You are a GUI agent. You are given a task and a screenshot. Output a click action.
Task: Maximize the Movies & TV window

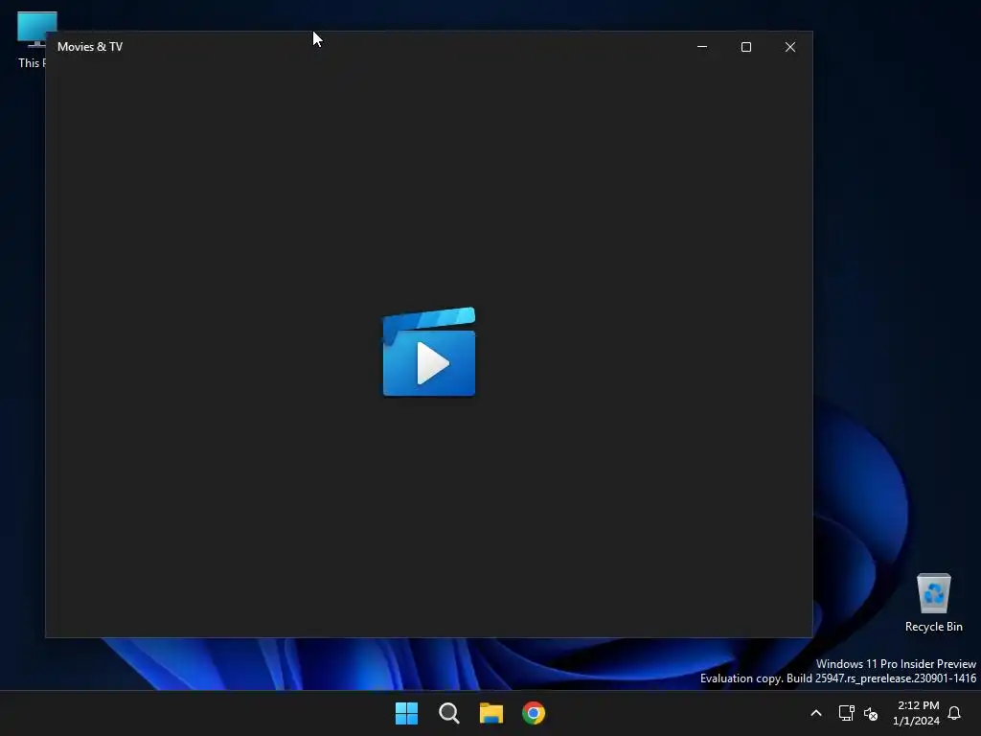click(745, 47)
